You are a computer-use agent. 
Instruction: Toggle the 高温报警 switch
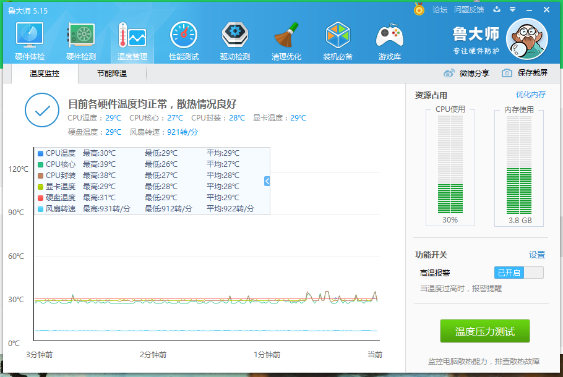click(518, 273)
